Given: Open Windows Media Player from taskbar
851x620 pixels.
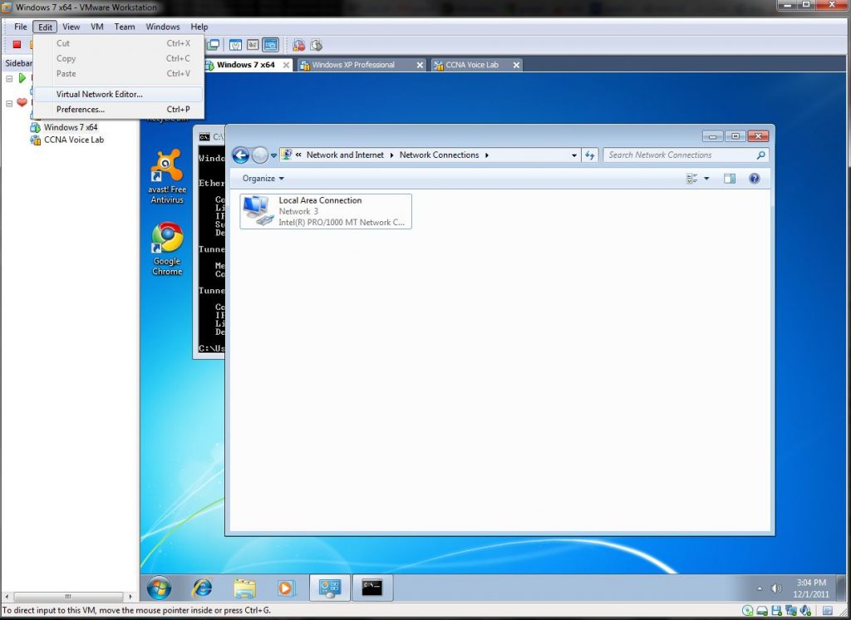Looking at the screenshot, I should [x=286, y=588].
